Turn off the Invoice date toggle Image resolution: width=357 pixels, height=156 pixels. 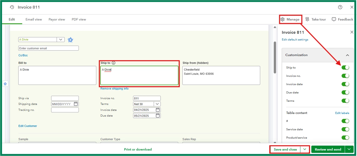point(345,84)
